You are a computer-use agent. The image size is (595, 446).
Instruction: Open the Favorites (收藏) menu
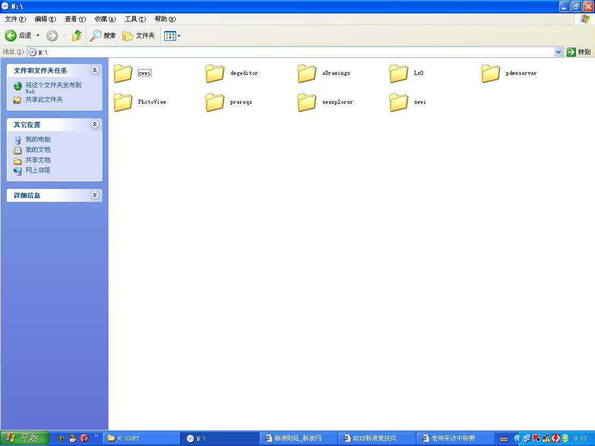[x=105, y=19]
